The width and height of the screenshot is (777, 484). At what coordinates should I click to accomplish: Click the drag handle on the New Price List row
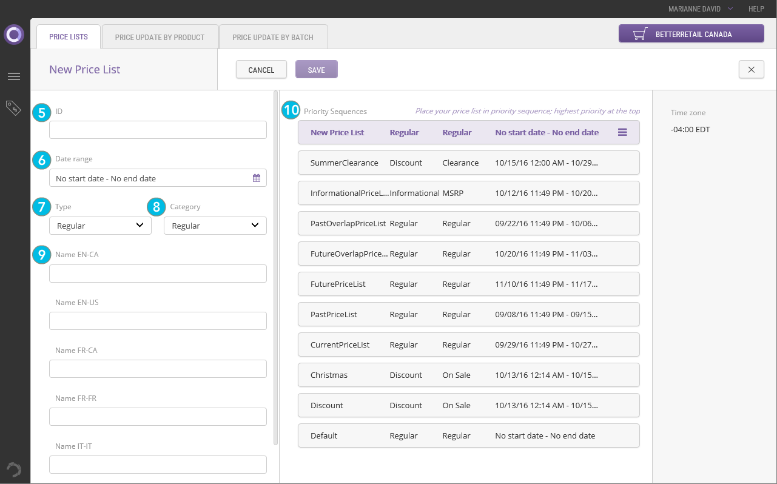click(622, 132)
